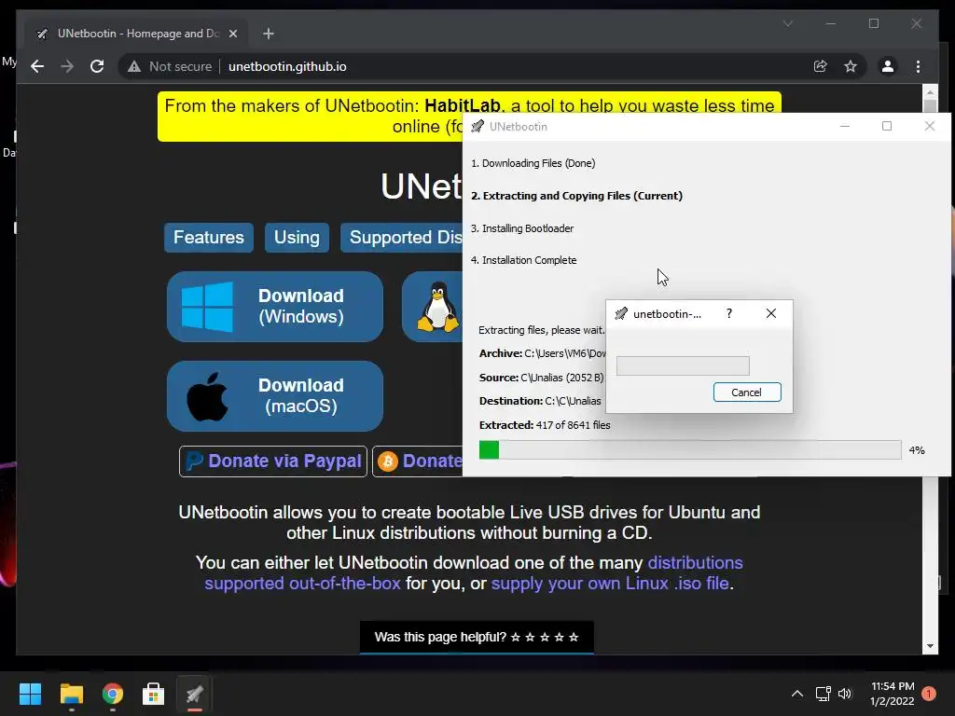The width and height of the screenshot is (955, 716).
Task: Open Microsoft Store from the taskbar
Action: [x=154, y=694]
